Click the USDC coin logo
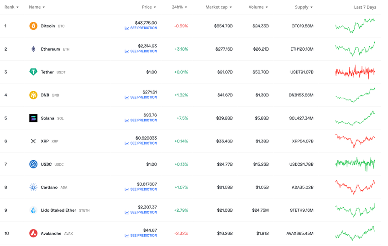 [x=33, y=164]
